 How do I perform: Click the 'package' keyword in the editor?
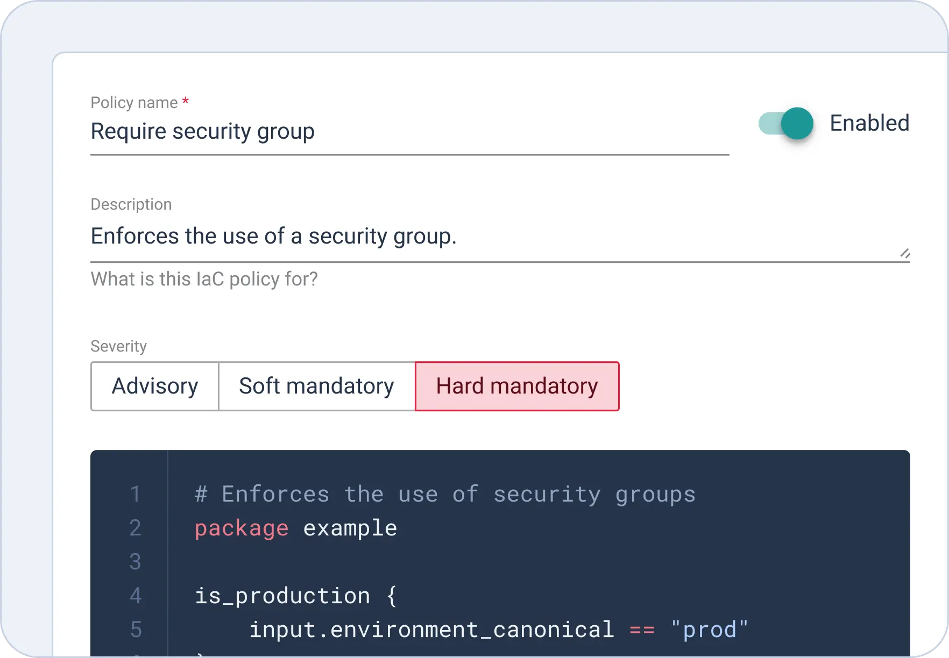pyautogui.click(x=242, y=528)
